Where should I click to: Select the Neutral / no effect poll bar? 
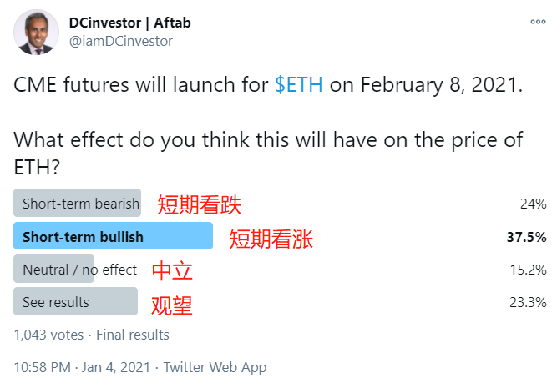pos(54,269)
